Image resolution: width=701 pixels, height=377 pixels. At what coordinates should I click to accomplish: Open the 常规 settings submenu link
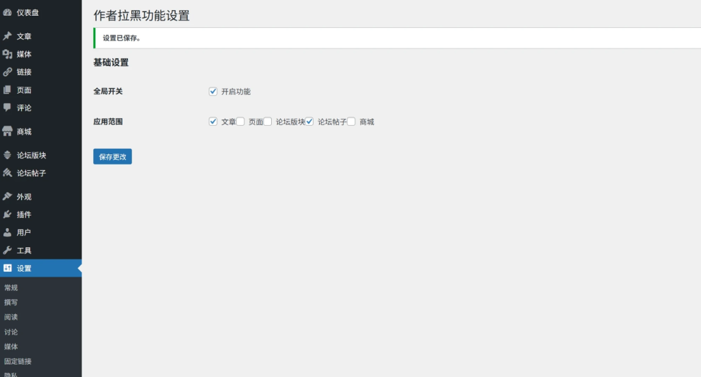click(11, 288)
